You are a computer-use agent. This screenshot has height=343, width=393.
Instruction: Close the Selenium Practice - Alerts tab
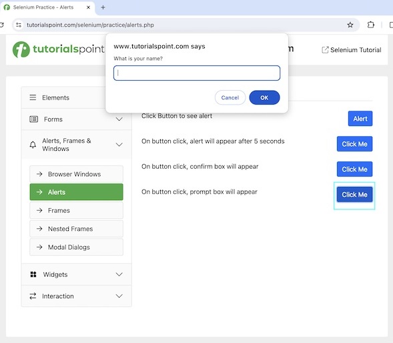[88, 7]
